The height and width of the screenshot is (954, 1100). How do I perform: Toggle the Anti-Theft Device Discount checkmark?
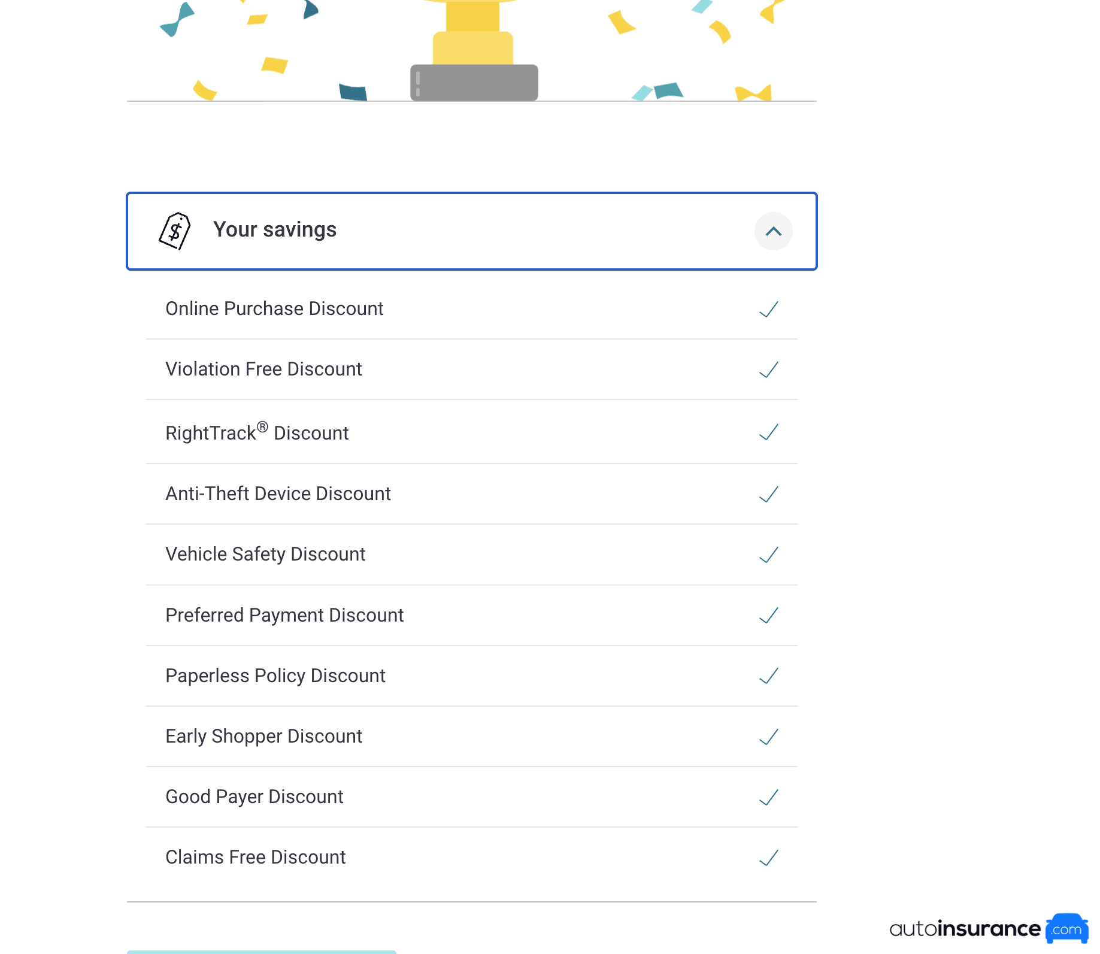pos(769,494)
